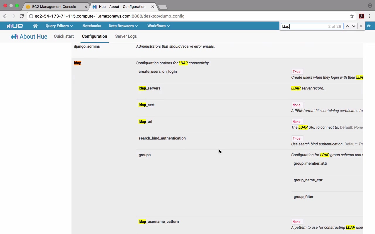Click the django_admins setting name
This screenshot has width=375, height=234.
pyautogui.click(x=87, y=46)
